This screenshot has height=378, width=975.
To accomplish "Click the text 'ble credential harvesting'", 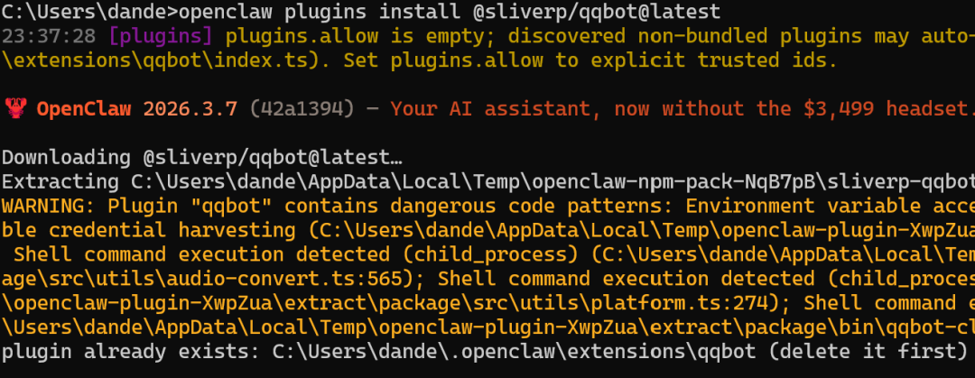I will coord(149,230).
